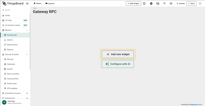This screenshot has height=106, width=205.
Task: Edit the Gateway RPC title field
Action: (45, 12)
